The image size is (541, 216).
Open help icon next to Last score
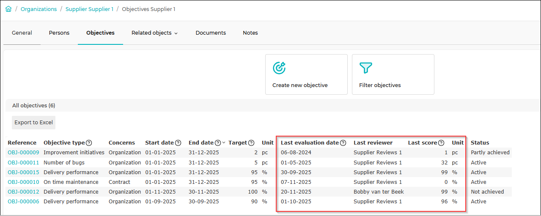tap(441, 143)
